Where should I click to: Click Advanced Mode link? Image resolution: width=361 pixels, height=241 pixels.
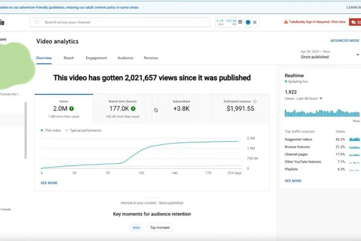pyautogui.click(x=345, y=41)
